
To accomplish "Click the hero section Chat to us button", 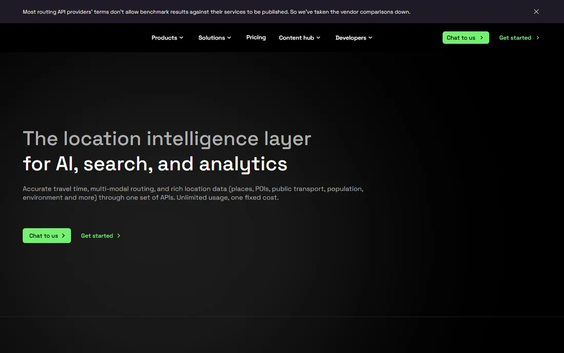I will (47, 236).
